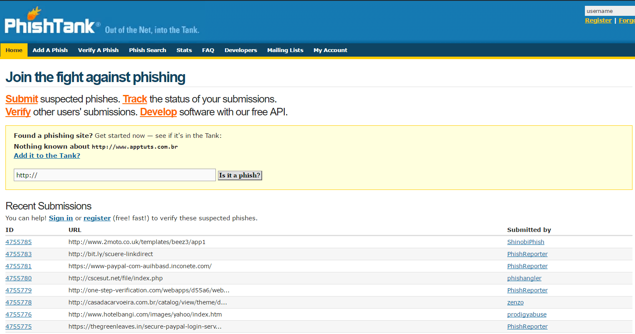The height and width of the screenshot is (334, 635).
Task: Open submission ID 4755780
Action: pyautogui.click(x=18, y=278)
